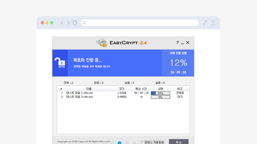
Task: Select the 테스트 파일 1.mkv.ezc row
Action: tap(80, 93)
